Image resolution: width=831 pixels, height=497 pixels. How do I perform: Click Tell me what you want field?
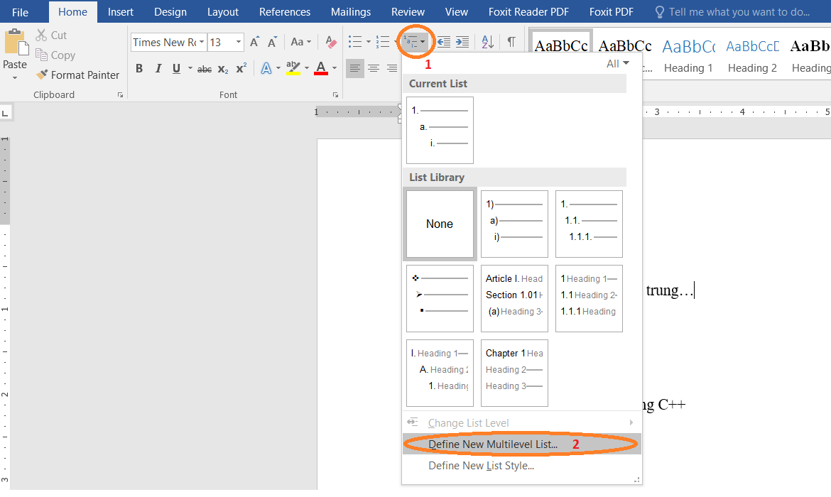click(732, 11)
